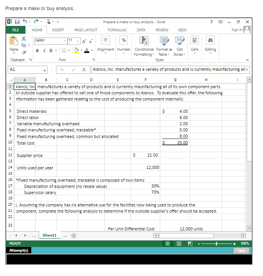Click the horizontal scrollbar right arrow

[x=243, y=235]
